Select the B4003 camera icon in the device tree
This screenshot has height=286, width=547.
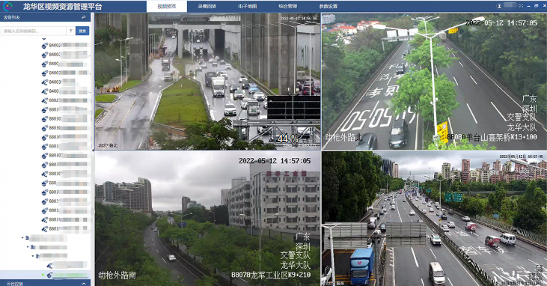tap(45, 82)
